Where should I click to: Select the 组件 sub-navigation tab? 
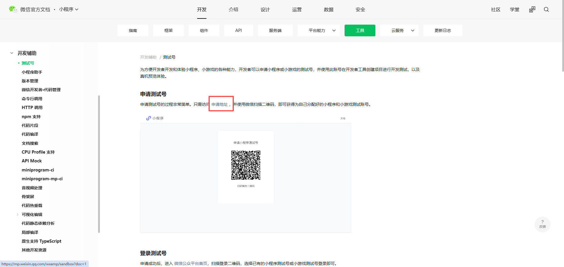pyautogui.click(x=204, y=30)
